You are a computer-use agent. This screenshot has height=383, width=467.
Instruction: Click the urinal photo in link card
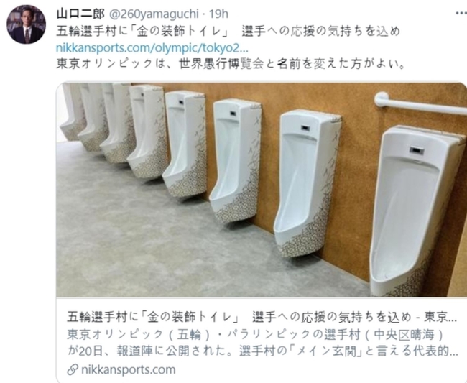click(x=262, y=190)
